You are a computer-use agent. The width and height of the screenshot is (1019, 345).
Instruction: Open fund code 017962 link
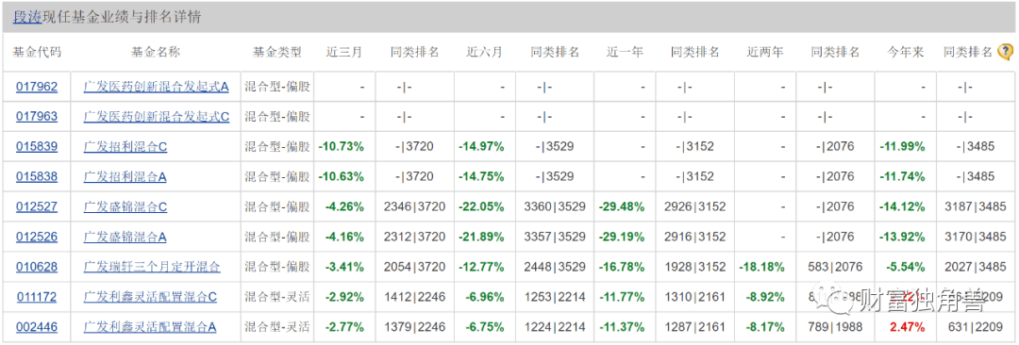coord(37,87)
